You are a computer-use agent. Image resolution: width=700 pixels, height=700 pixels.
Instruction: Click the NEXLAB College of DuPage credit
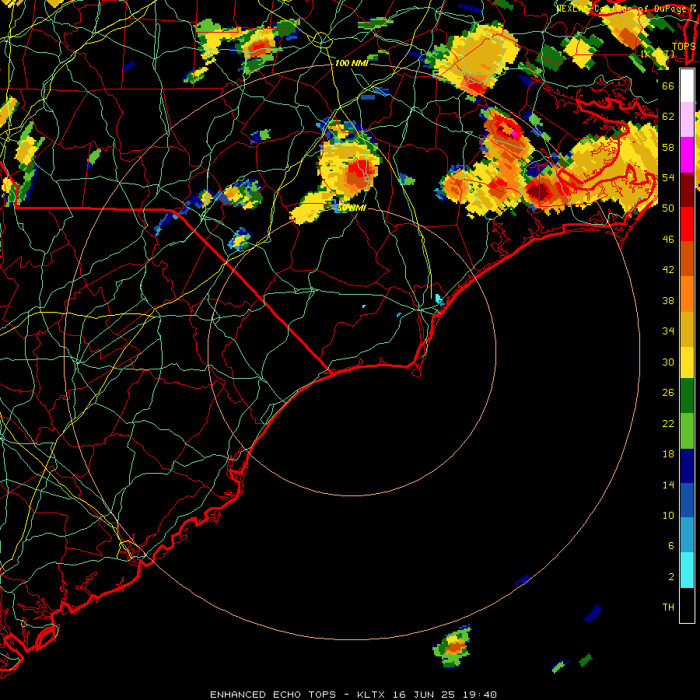click(x=626, y=8)
